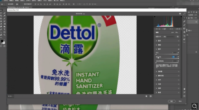Screen dimensions: 199x110
Task: Expand the 基本 panel
Action: pos(156,41)
